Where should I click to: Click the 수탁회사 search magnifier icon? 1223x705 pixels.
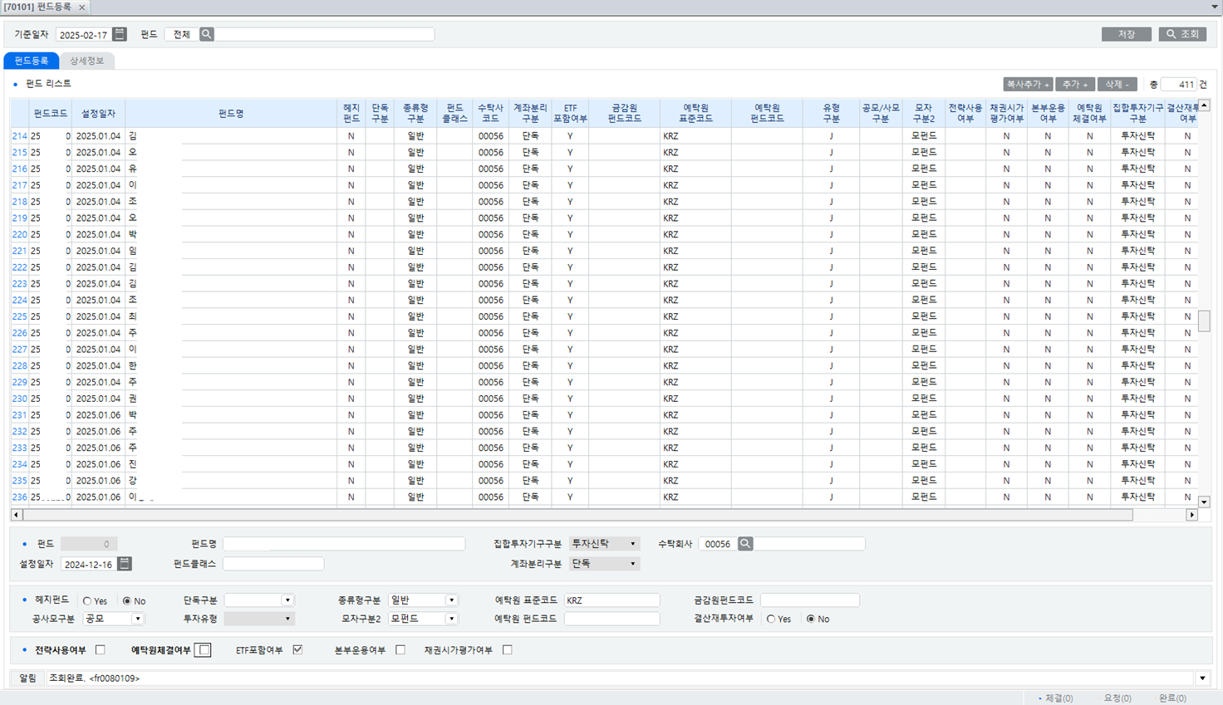pos(745,544)
